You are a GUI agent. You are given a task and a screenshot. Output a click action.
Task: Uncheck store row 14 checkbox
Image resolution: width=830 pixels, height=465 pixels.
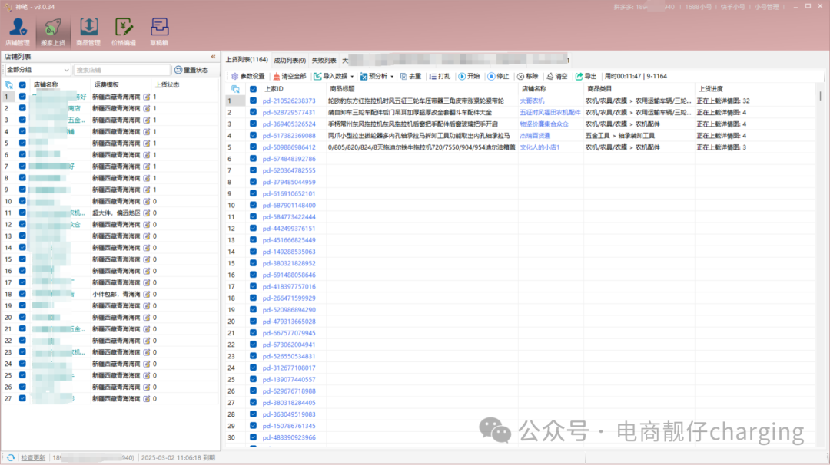click(x=22, y=247)
